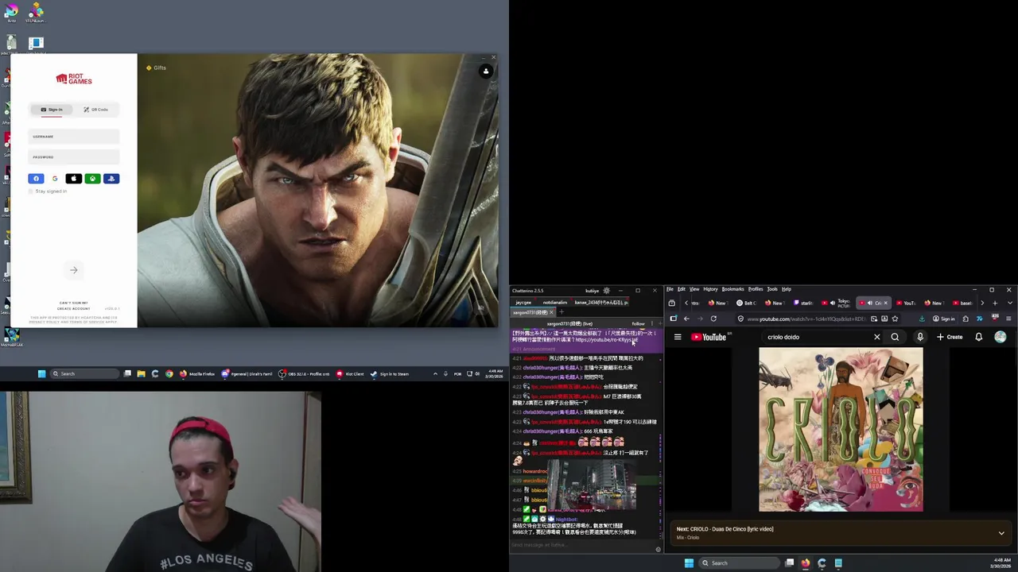The image size is (1018, 572).
Task: Click the Riot USERNAME field
Action: (x=73, y=137)
